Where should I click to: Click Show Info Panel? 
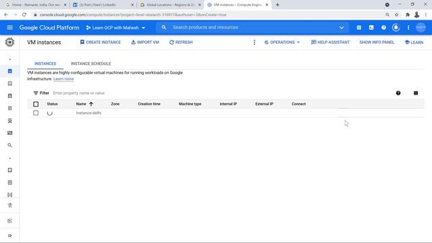click(377, 42)
